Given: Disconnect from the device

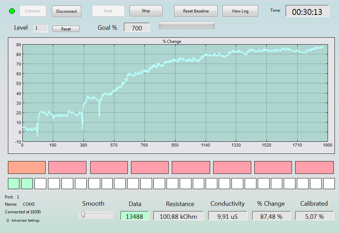Looking at the screenshot, I should (x=66, y=11).
